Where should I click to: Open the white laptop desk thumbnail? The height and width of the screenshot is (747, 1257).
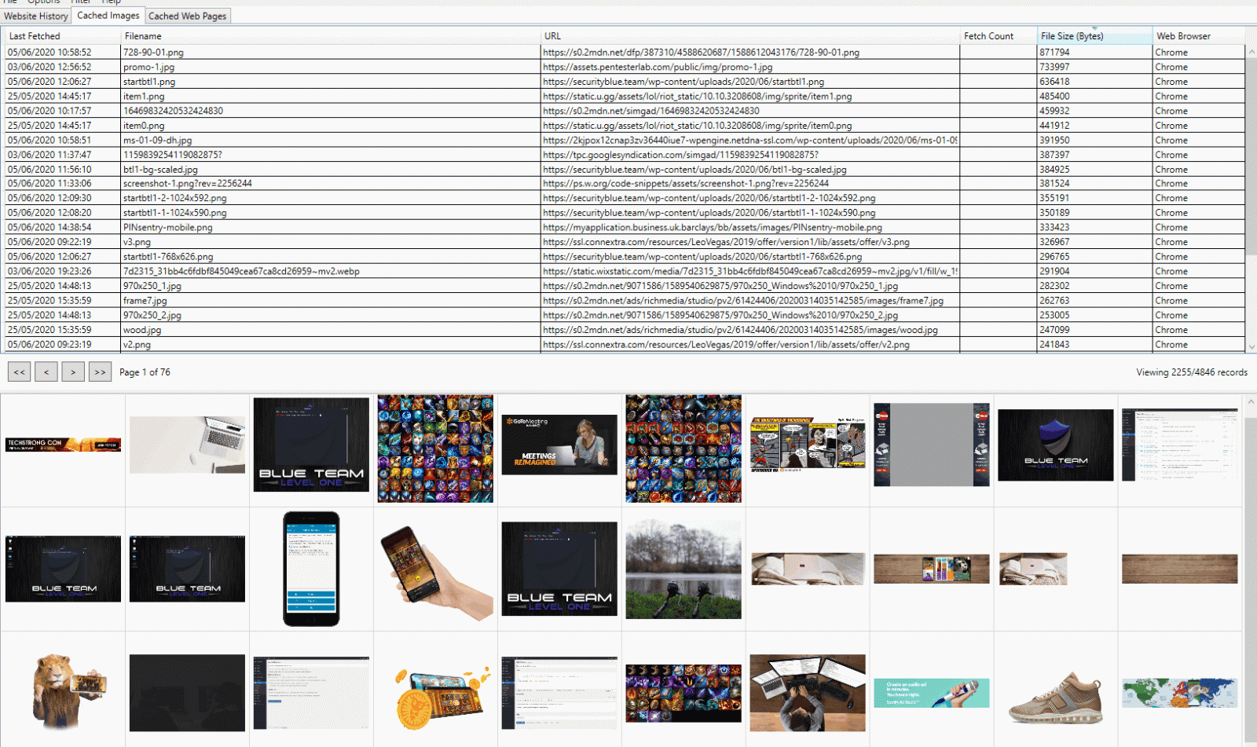click(187, 445)
